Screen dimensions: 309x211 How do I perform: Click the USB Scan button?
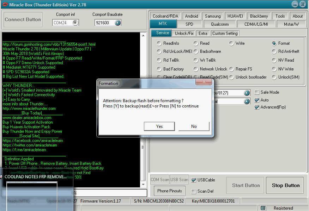[179, 180]
